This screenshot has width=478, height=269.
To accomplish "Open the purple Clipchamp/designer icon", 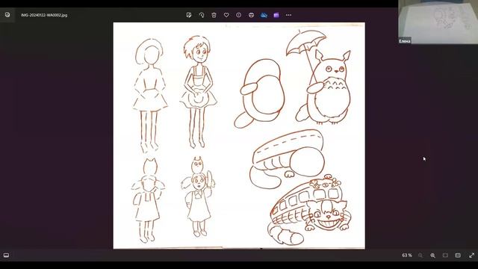I will click(276, 15).
